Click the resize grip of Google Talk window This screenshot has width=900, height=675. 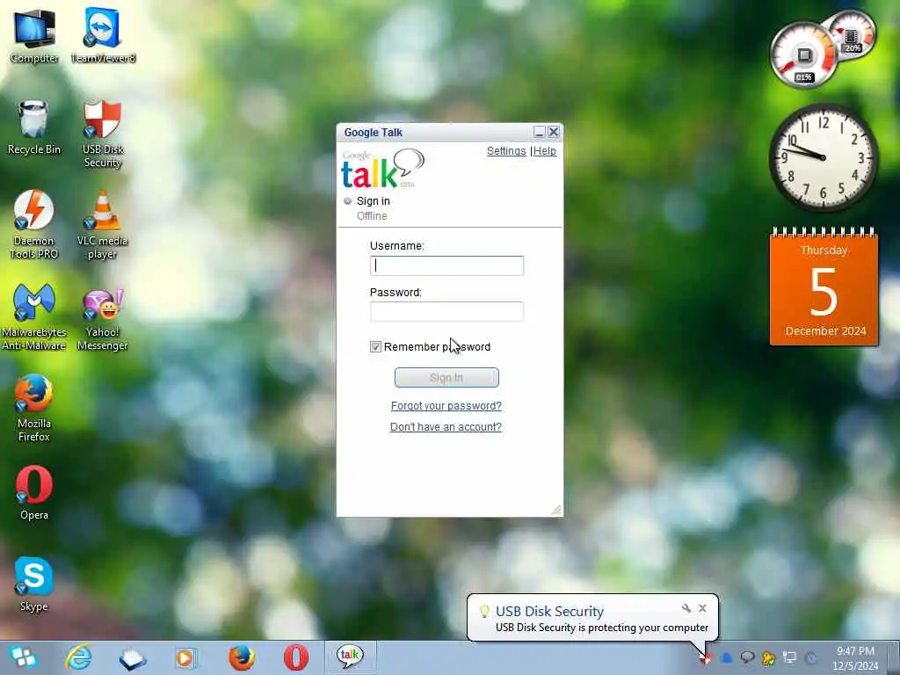click(x=556, y=510)
